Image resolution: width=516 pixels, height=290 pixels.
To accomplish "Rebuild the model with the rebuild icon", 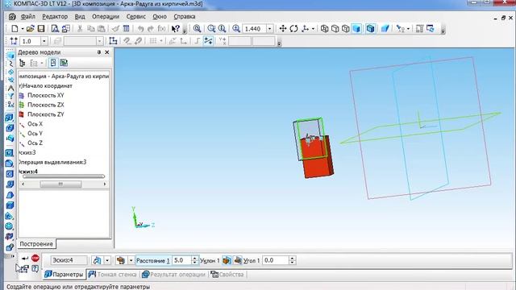I will coord(430,29).
